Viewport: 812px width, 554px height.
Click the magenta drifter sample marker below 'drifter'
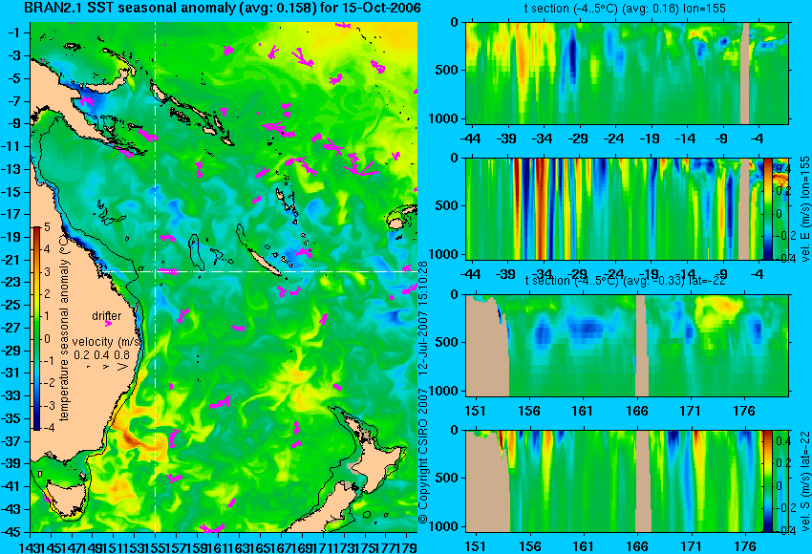click(108, 324)
